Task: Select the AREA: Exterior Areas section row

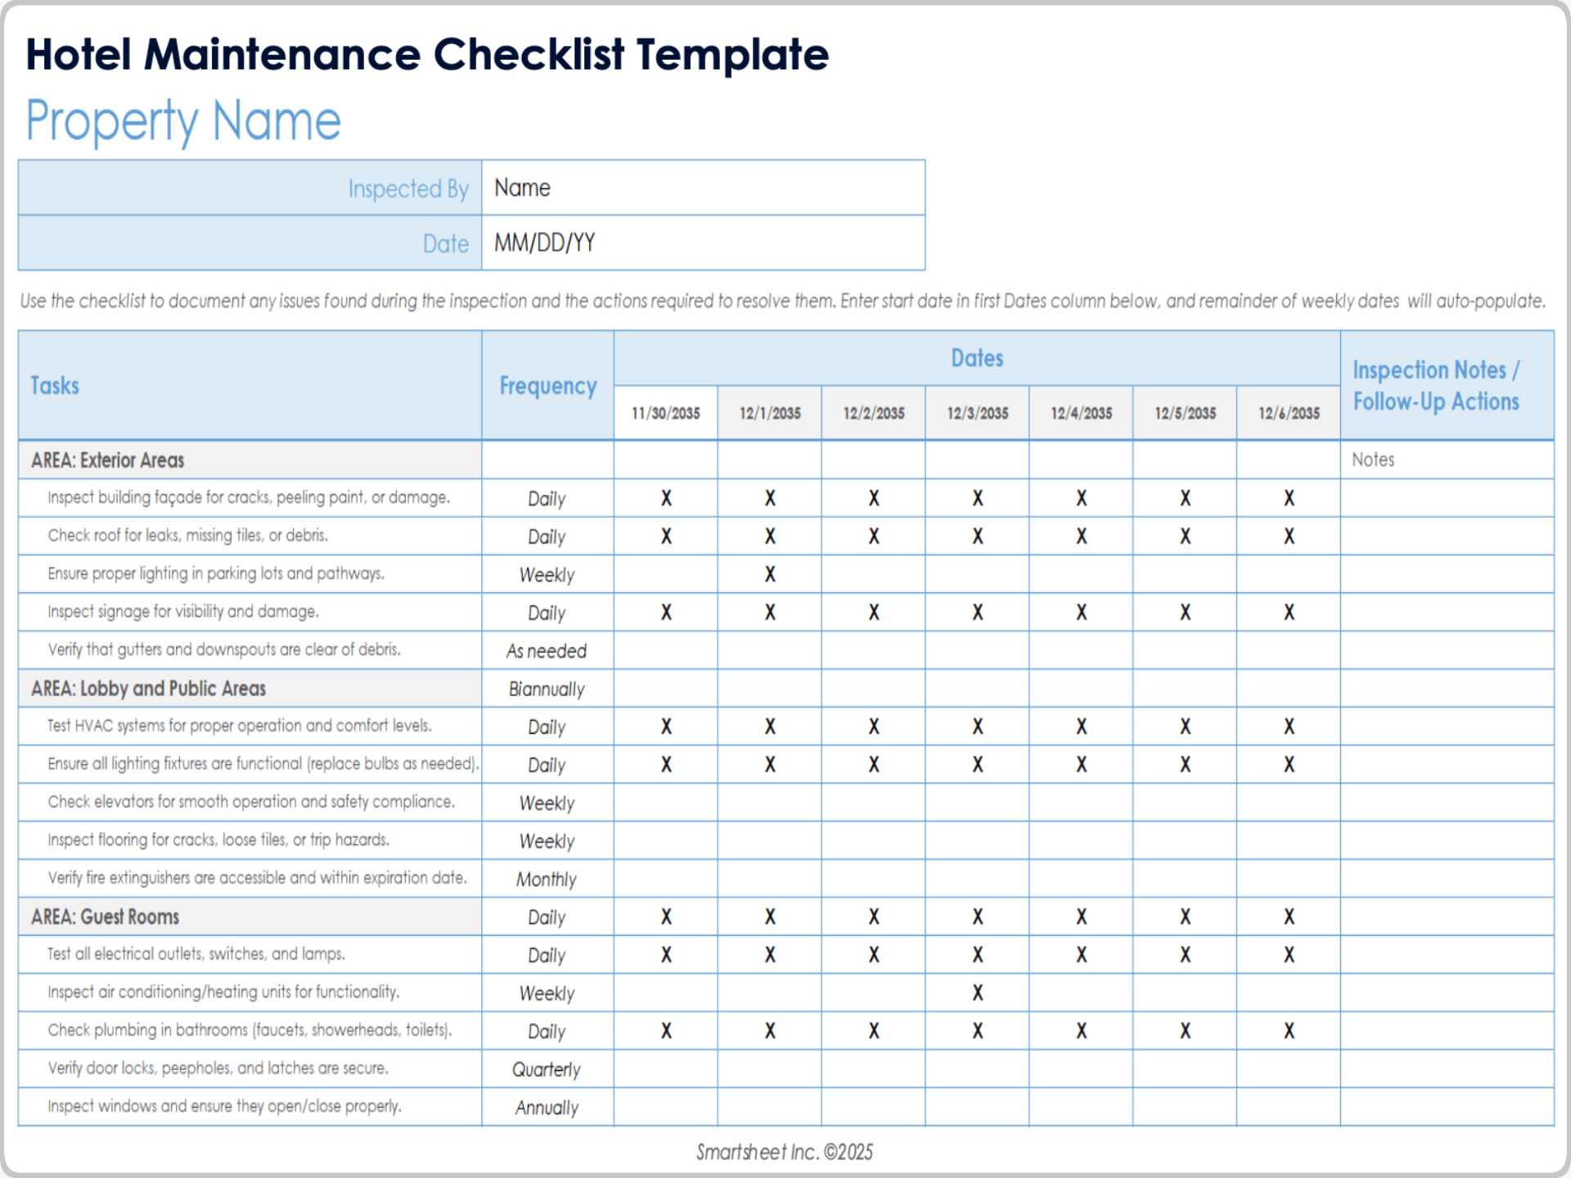Action: 249,460
